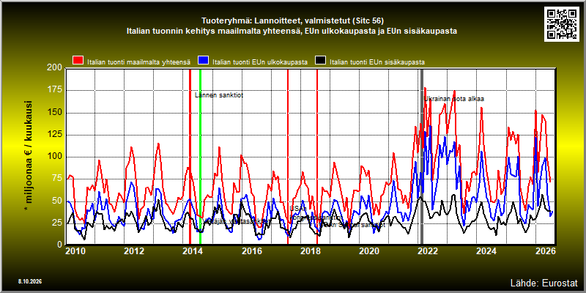Click the y-axis value 100
Screen dimensions: 586x293
(x=54, y=157)
